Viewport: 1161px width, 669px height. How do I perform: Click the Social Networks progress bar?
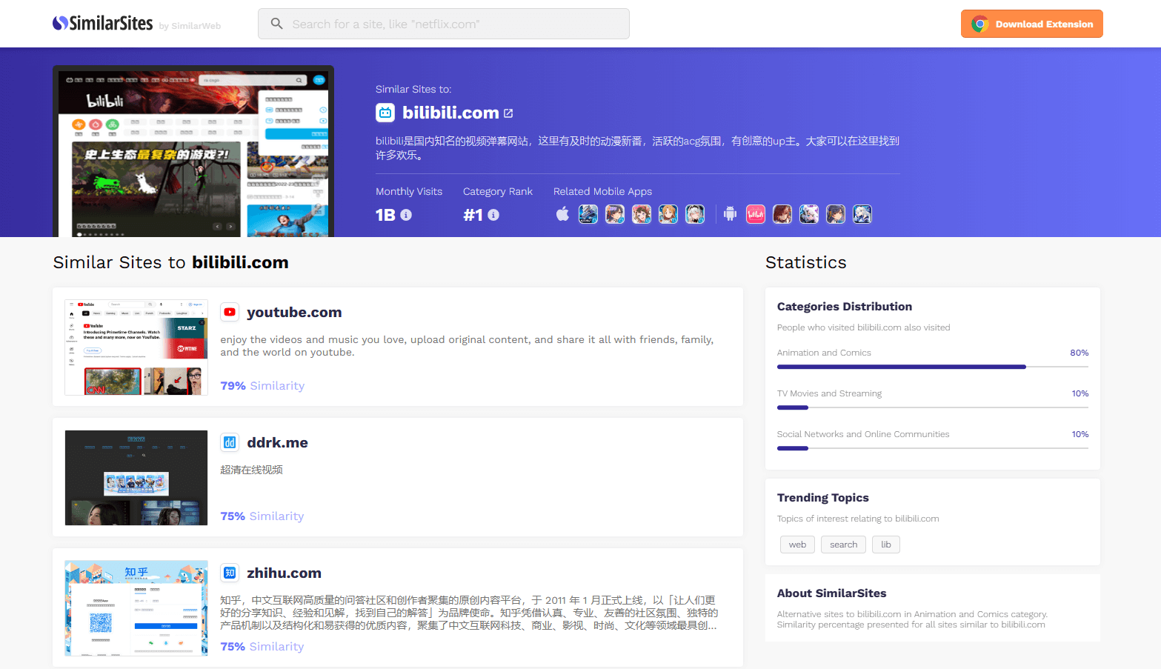933,448
